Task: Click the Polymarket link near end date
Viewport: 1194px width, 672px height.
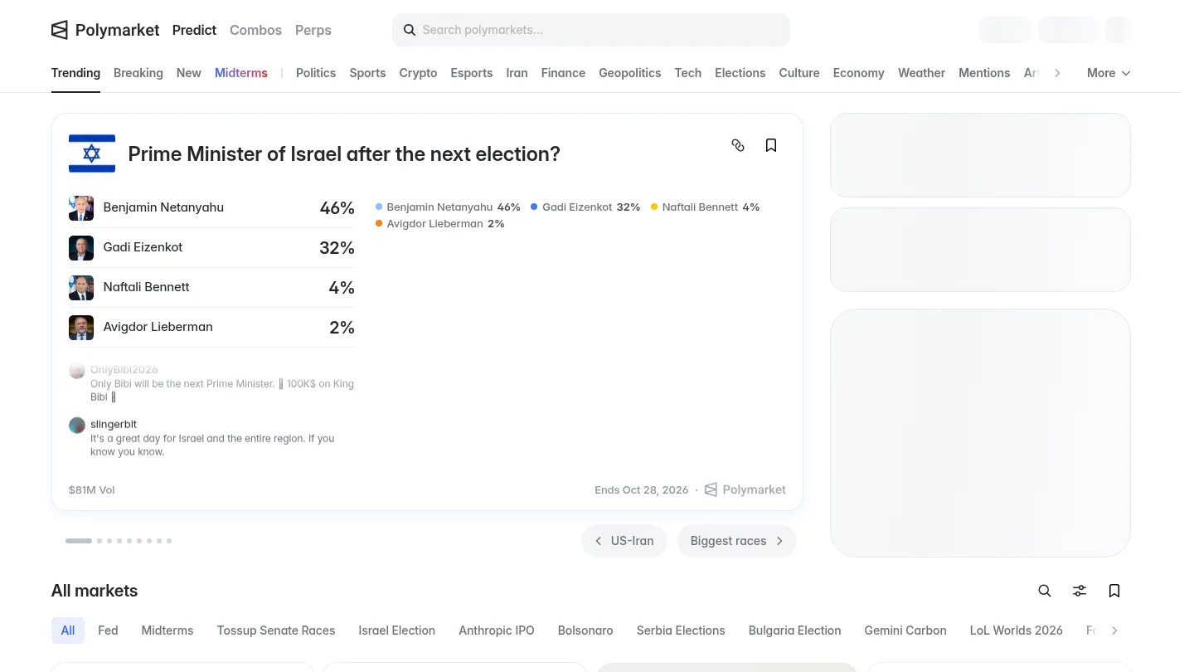Action: 745,489
